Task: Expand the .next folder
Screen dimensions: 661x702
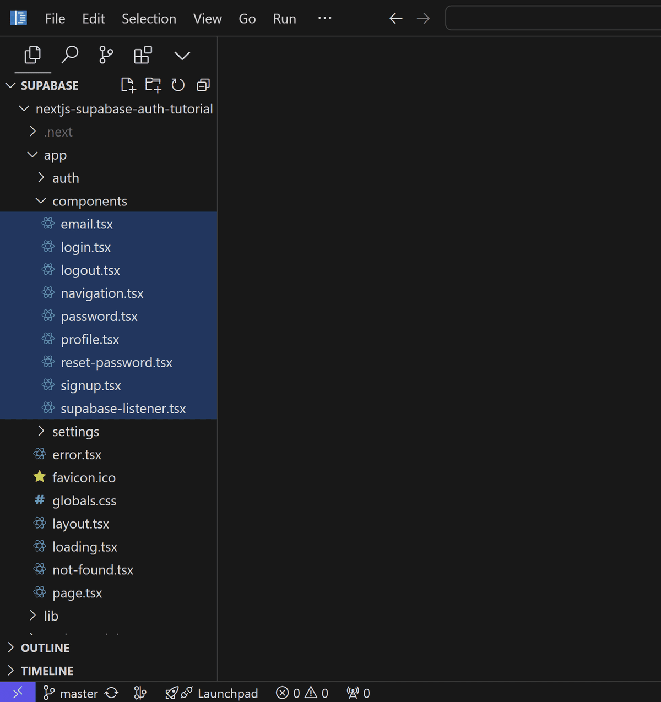Action: tap(109, 132)
